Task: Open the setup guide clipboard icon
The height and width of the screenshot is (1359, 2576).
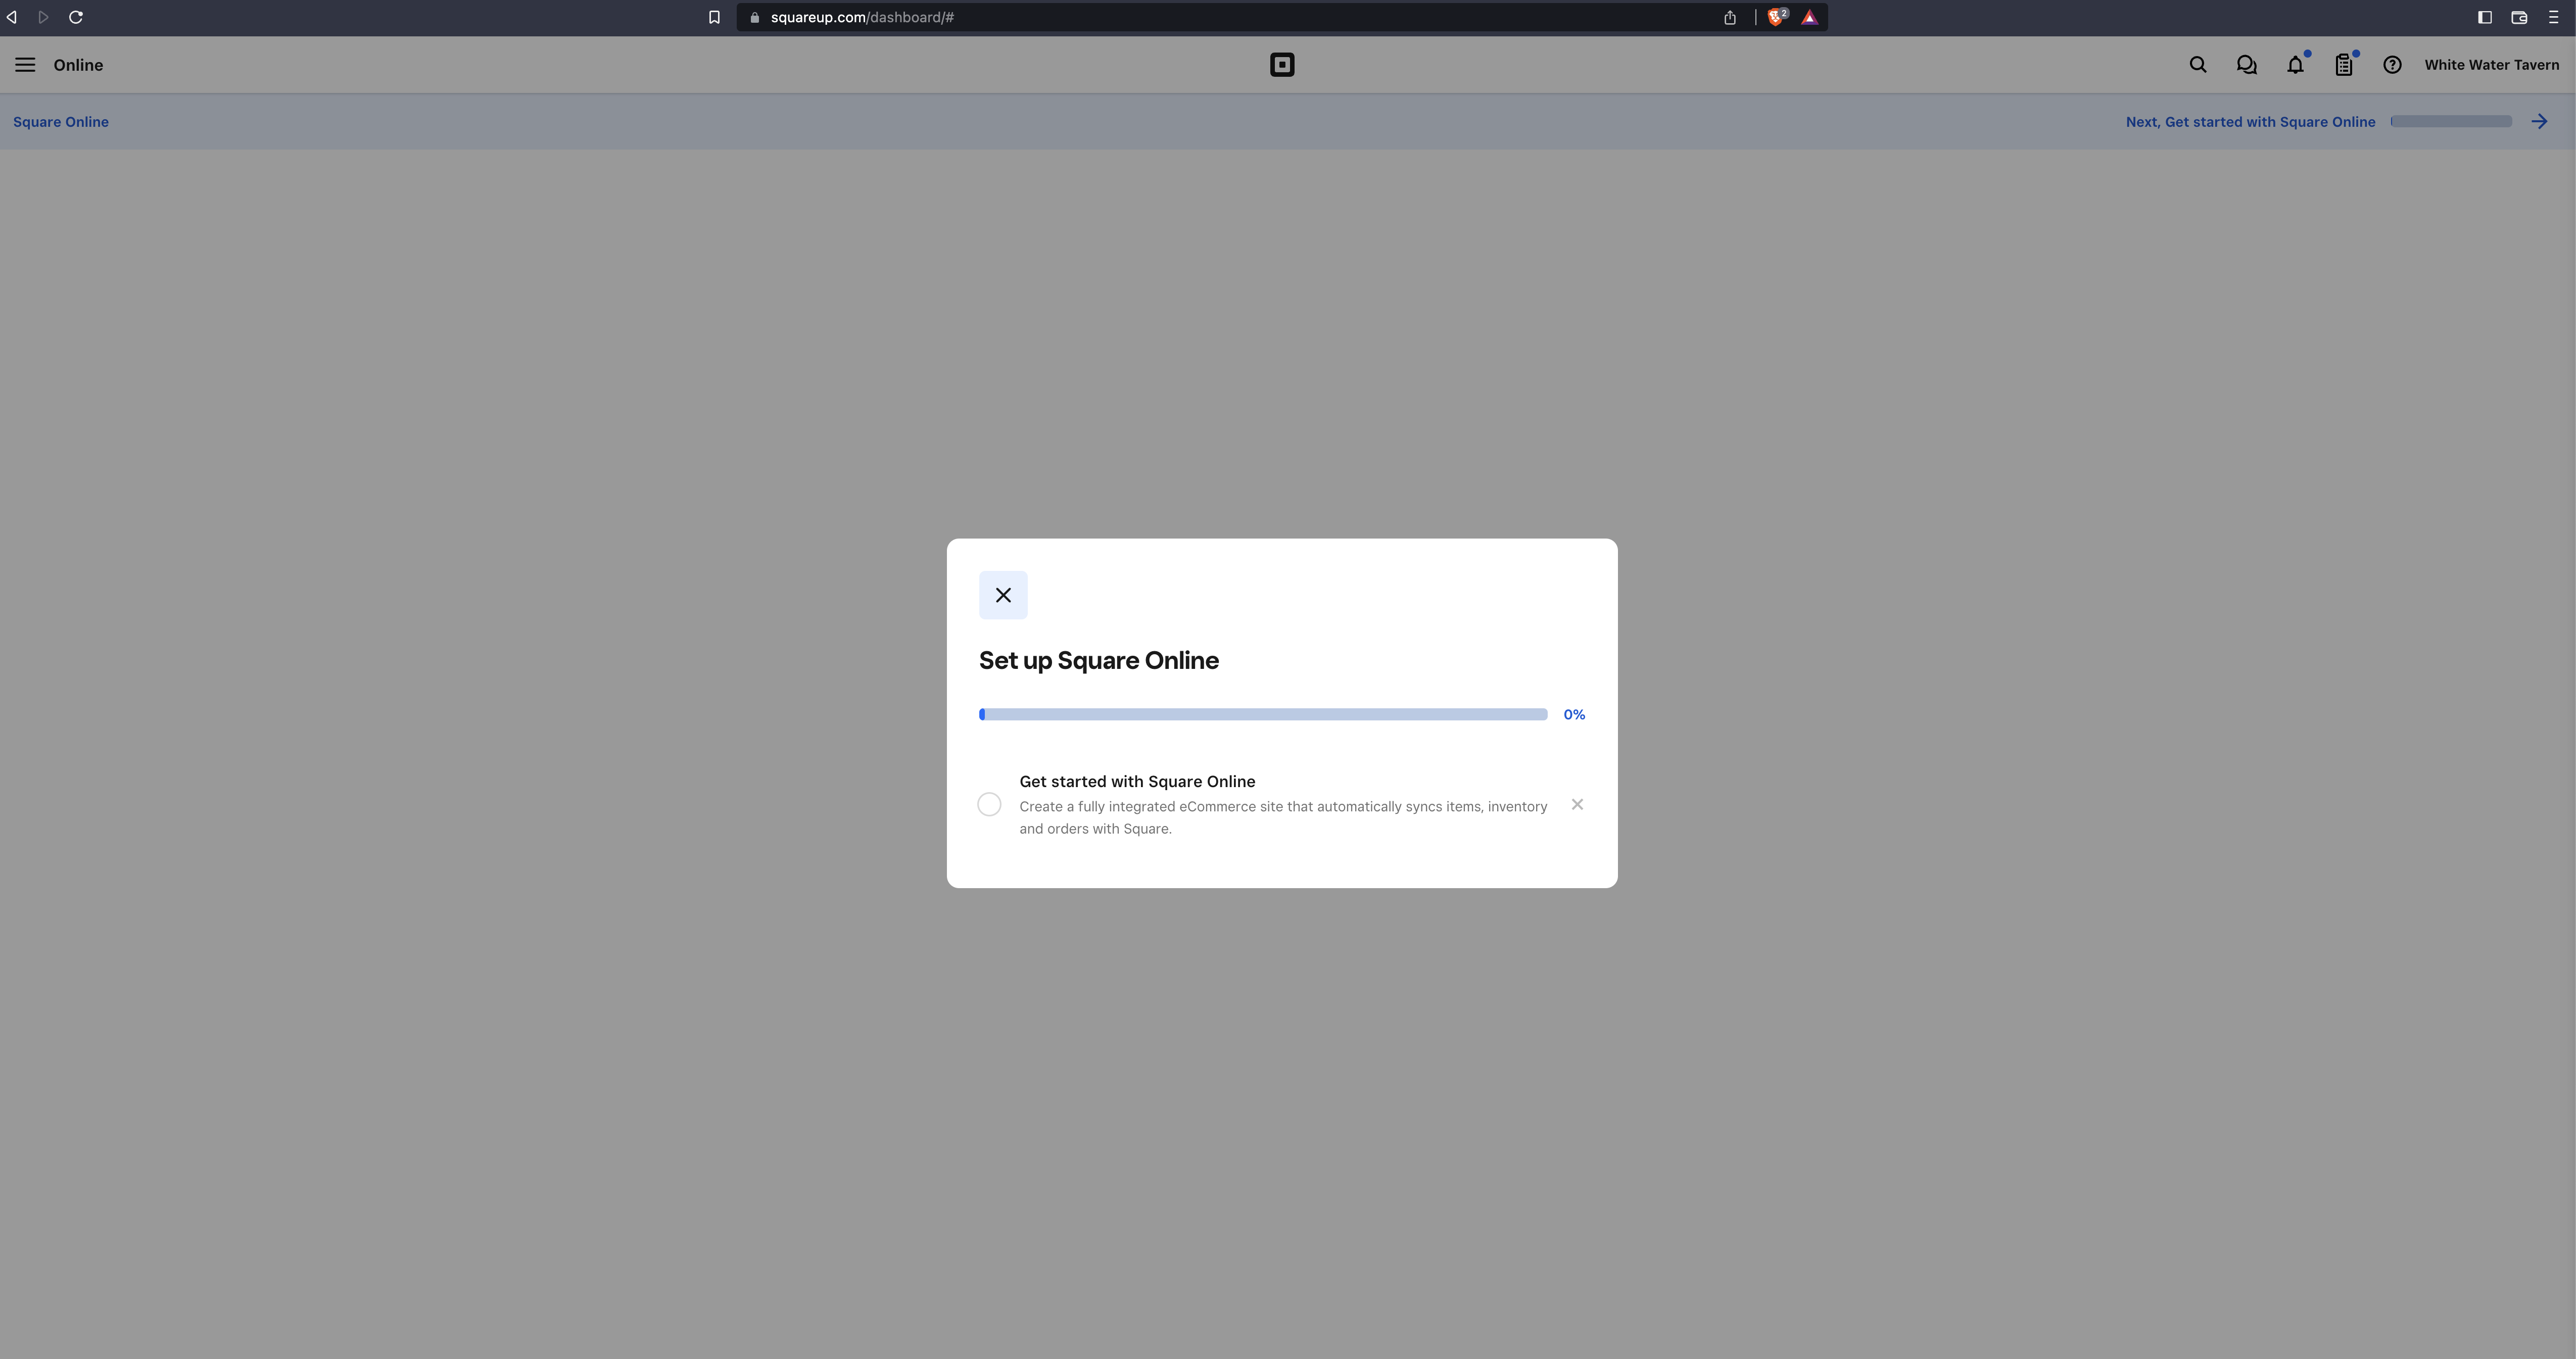Action: [x=2344, y=65]
